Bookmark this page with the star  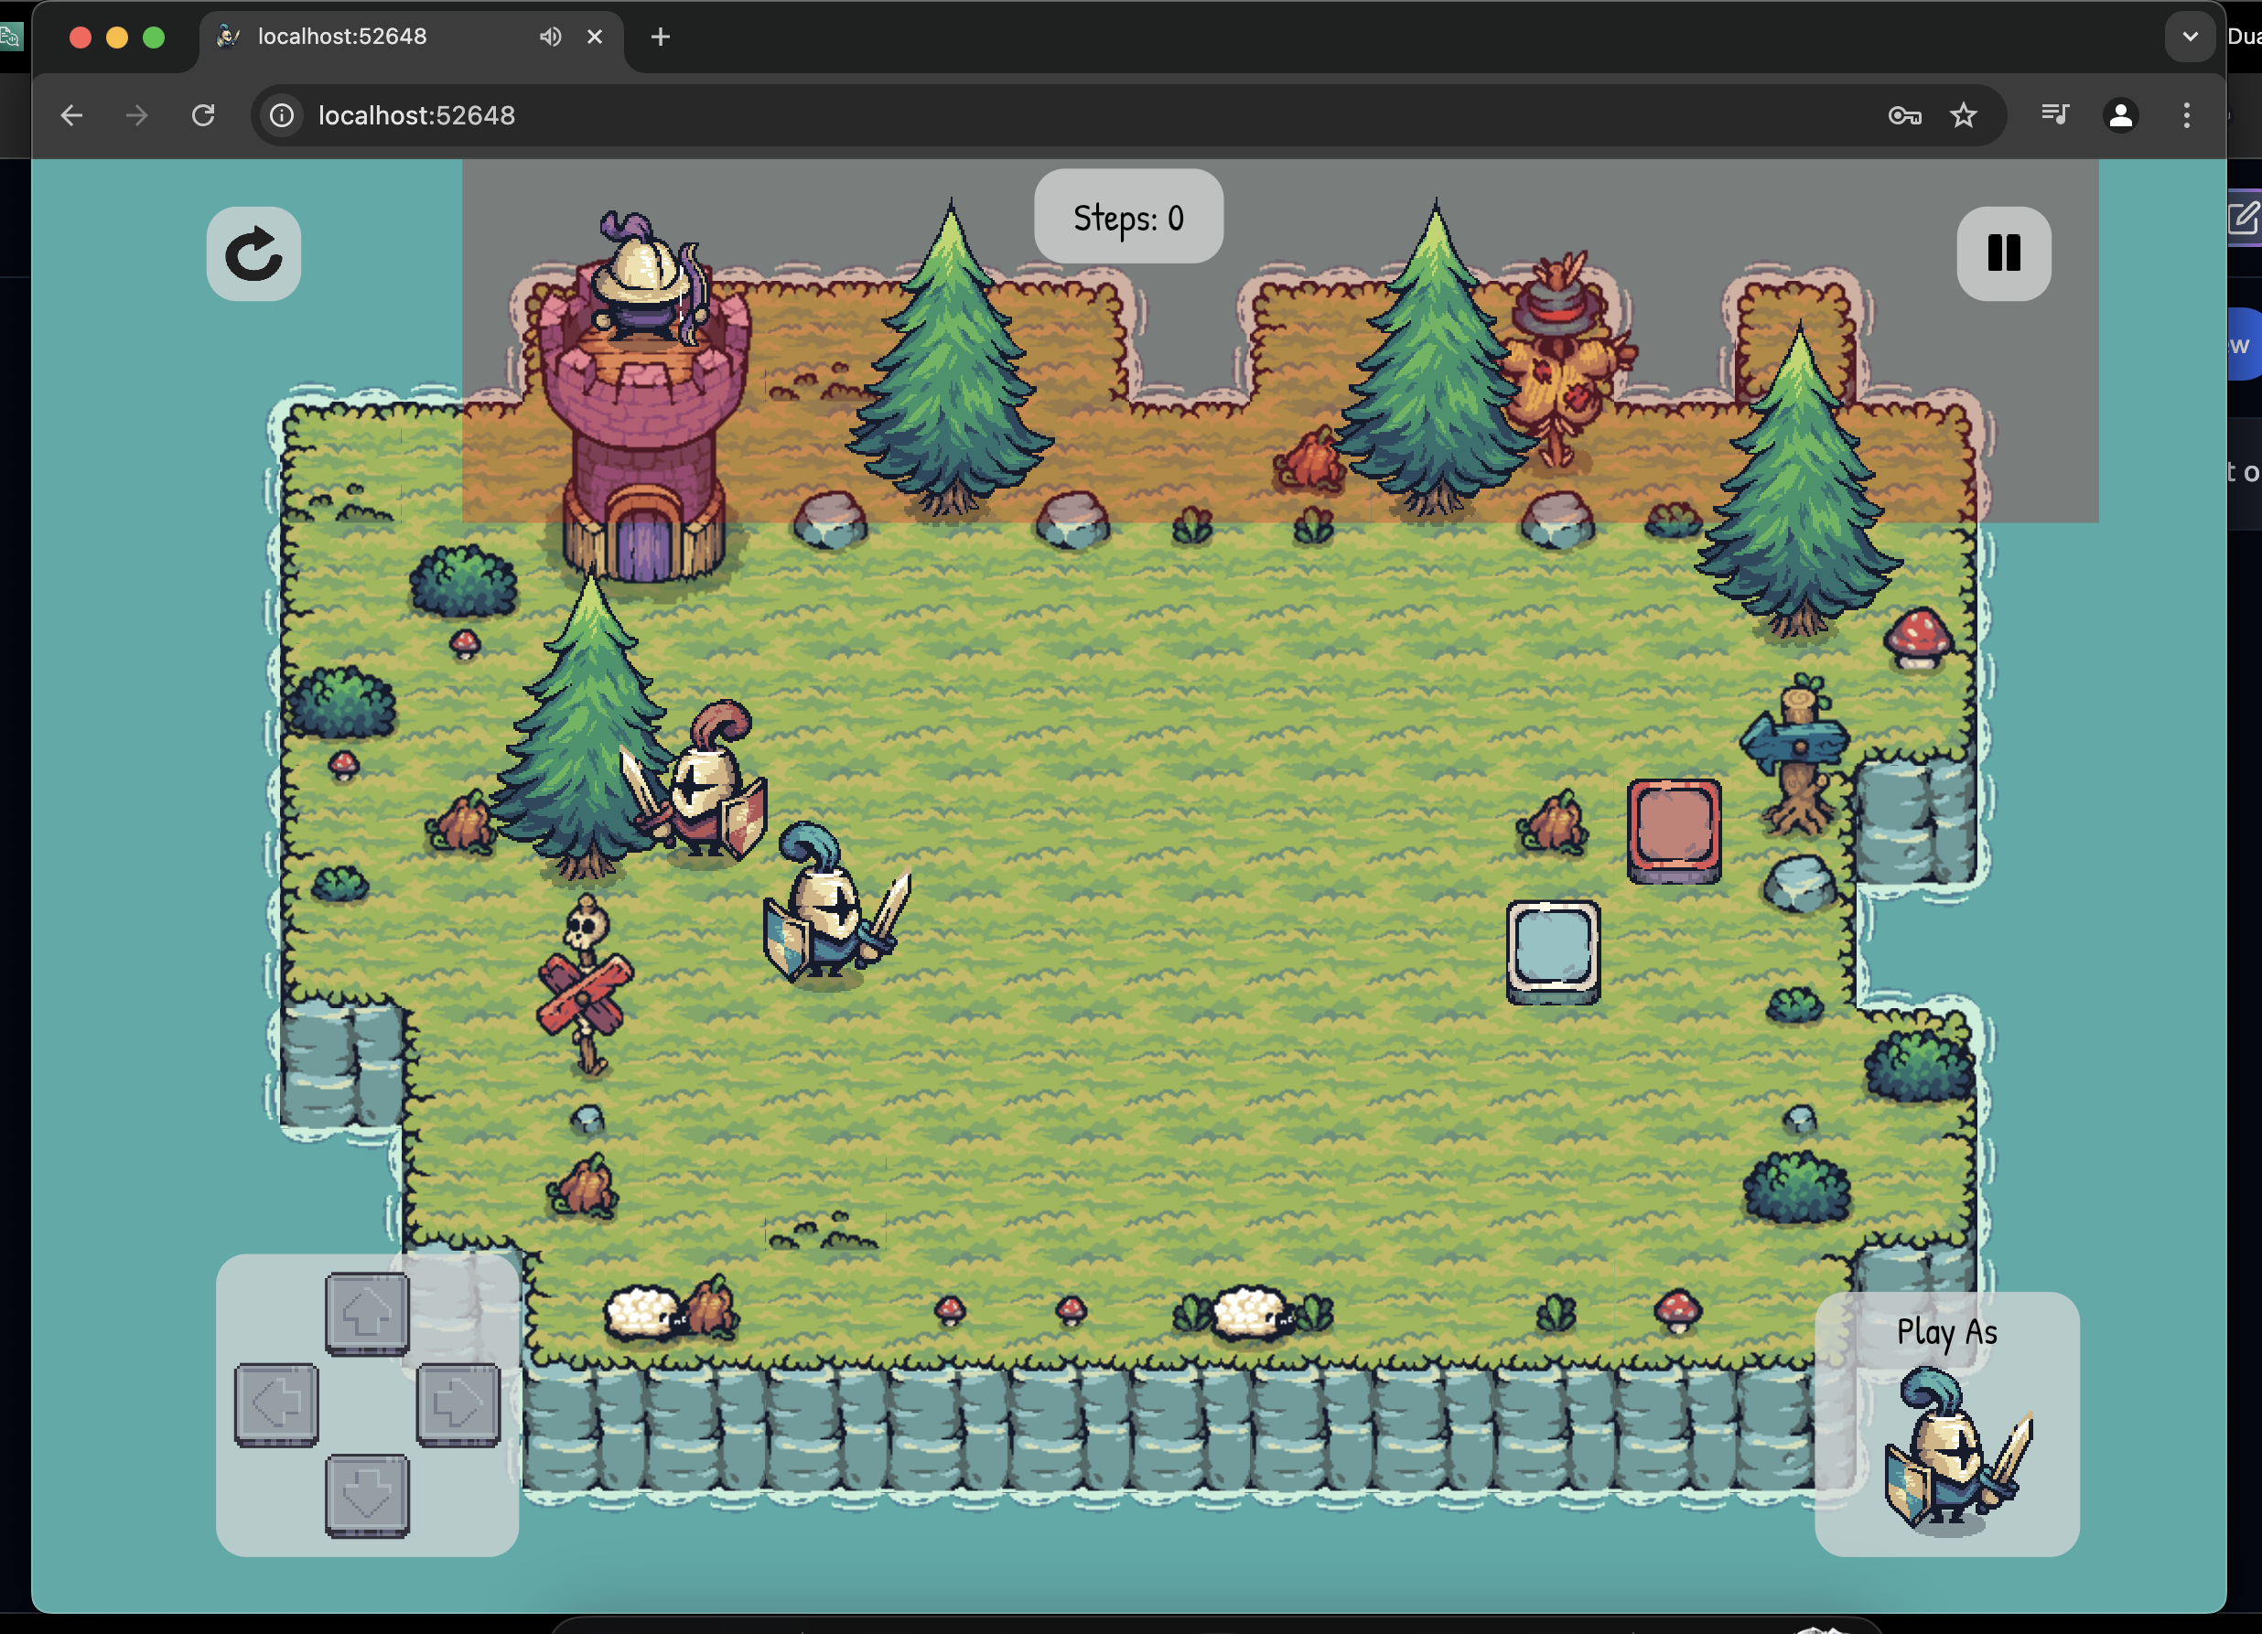pos(1963,115)
